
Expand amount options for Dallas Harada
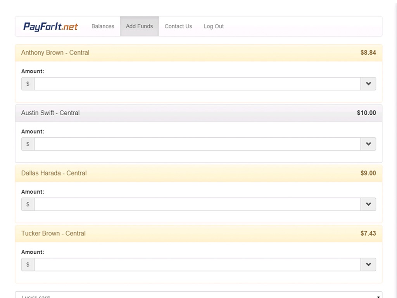pos(368,204)
